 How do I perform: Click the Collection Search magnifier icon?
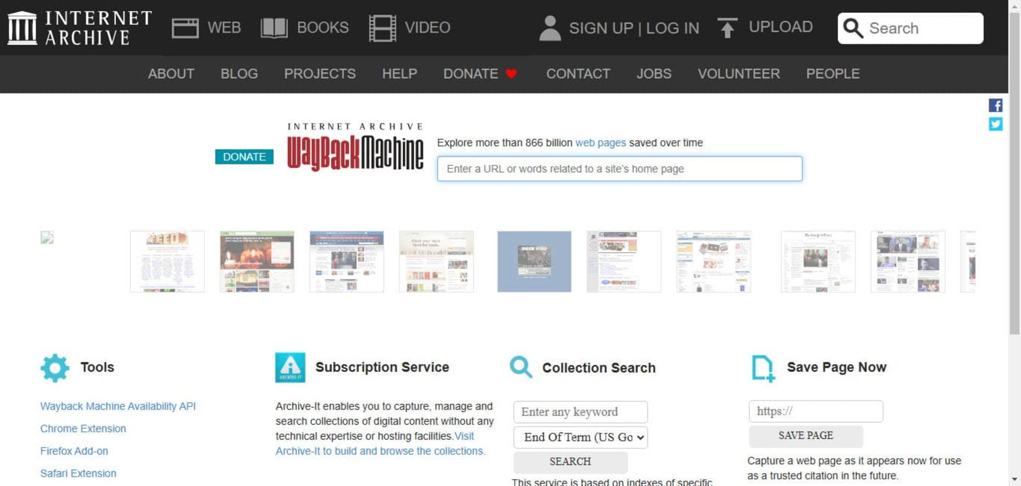click(x=521, y=367)
